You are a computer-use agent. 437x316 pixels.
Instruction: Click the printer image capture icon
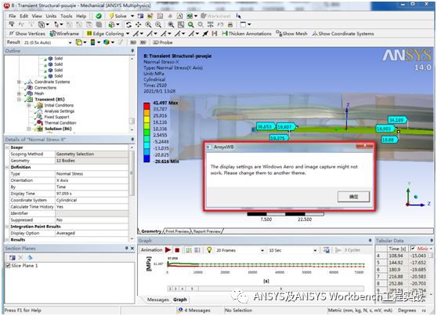tap(230, 24)
